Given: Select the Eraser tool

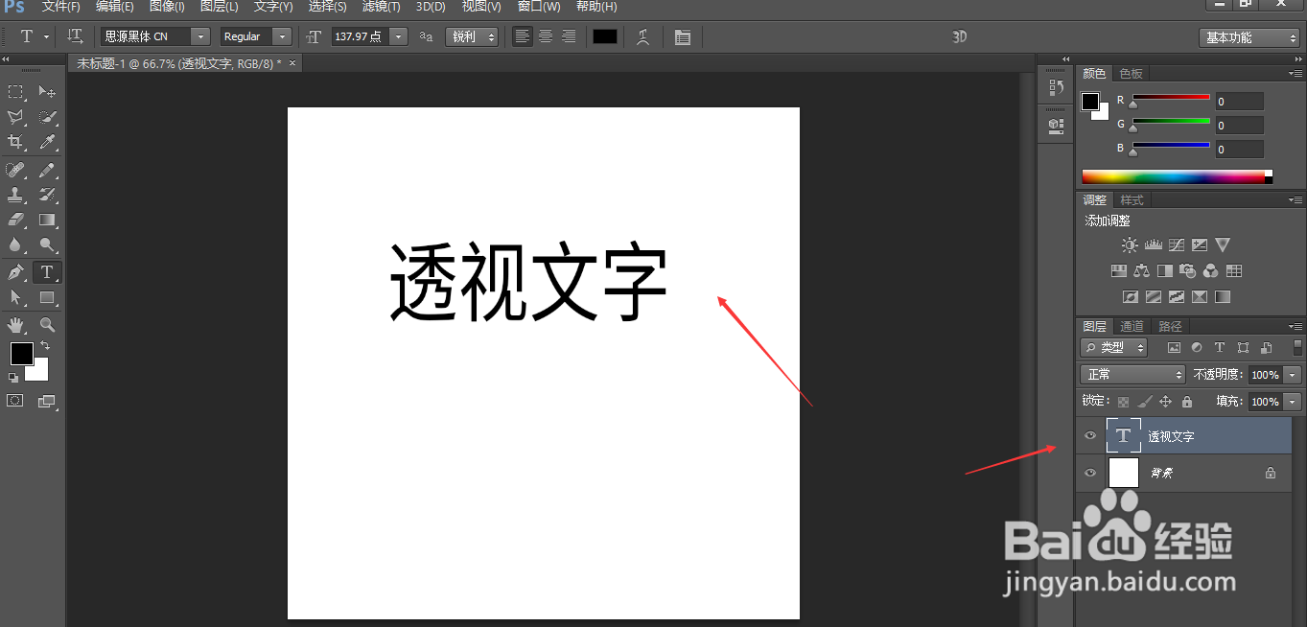Looking at the screenshot, I should 14,221.
